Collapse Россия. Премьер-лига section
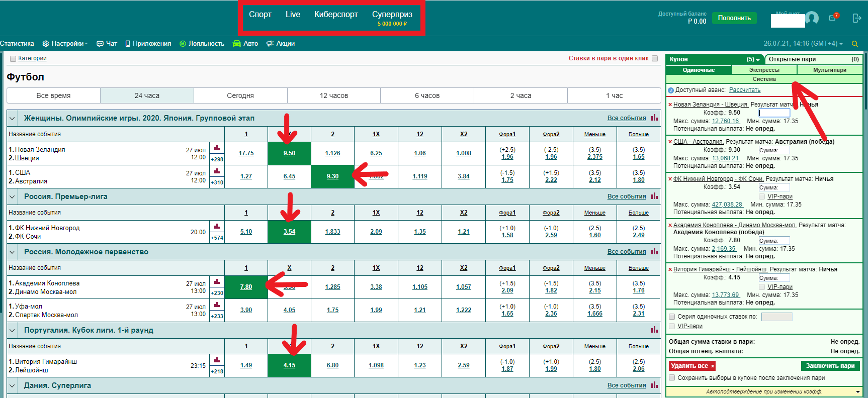This screenshot has width=868, height=398. 12,196
